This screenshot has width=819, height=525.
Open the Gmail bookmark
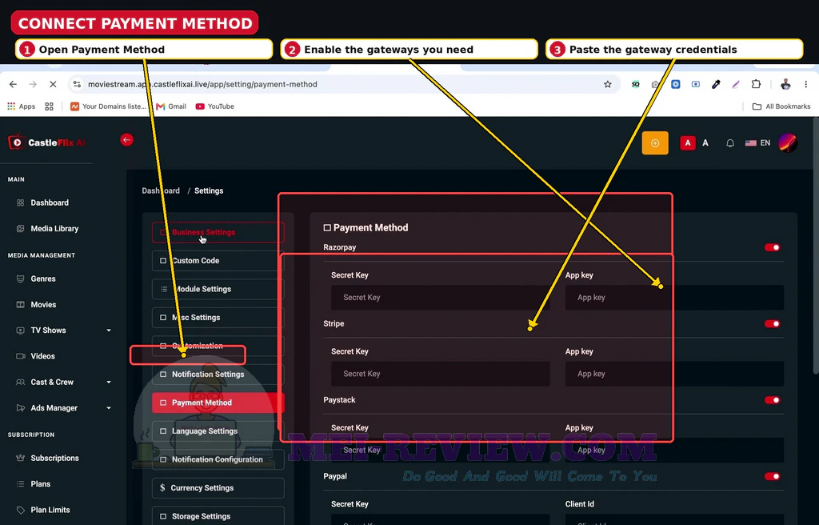point(171,106)
